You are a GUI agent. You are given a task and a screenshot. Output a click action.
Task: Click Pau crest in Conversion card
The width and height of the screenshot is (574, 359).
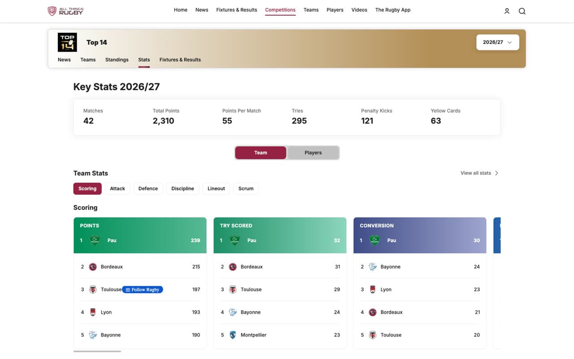(x=374, y=241)
